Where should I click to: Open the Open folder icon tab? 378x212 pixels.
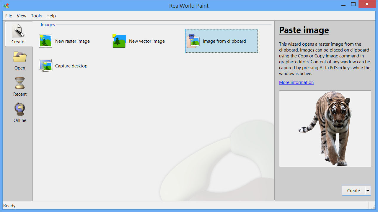click(20, 57)
